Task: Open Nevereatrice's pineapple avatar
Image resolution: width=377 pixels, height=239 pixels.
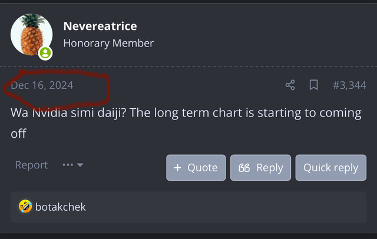Action: click(31, 35)
